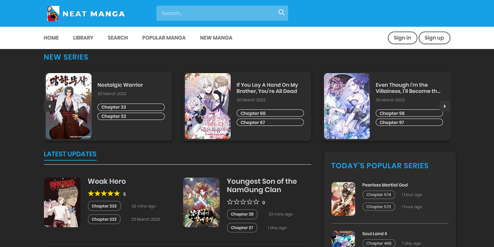The width and height of the screenshot is (494, 247).
Task: Open NamGung Clan Chapter 28
Action: coord(242,214)
